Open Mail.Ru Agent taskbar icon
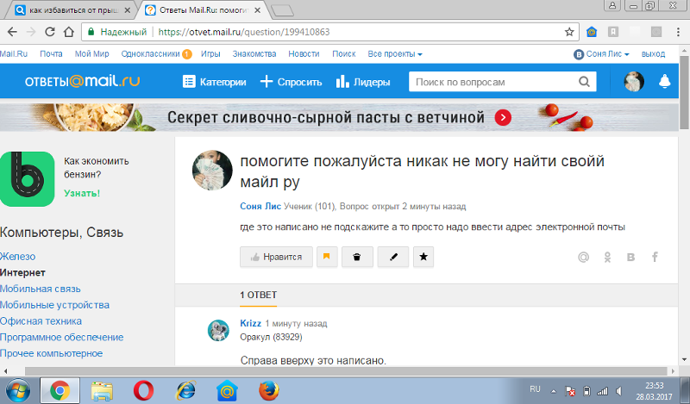This screenshot has width=690, height=404. [227, 391]
